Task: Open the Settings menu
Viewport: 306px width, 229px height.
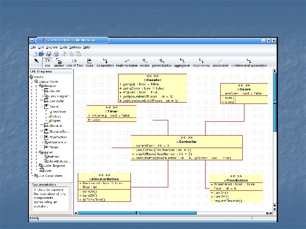Action: coord(75,47)
